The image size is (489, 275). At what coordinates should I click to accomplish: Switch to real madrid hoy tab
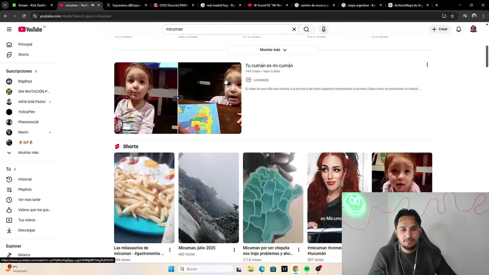(x=220, y=5)
